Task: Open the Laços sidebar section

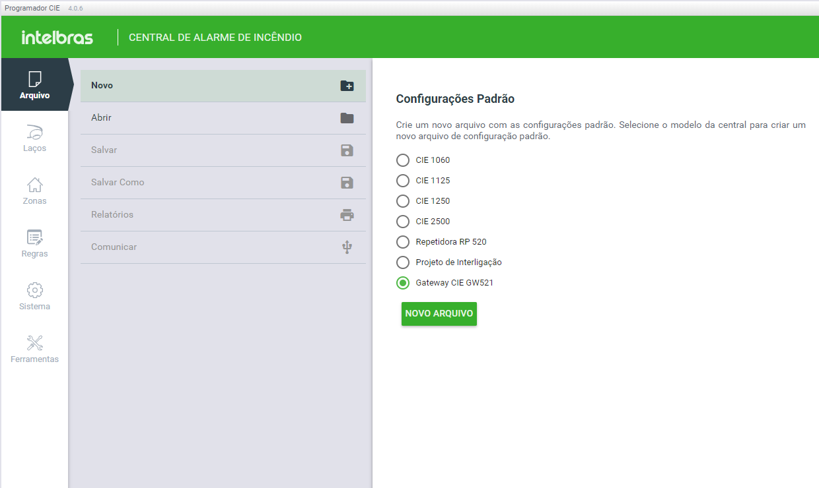Action: 34,137
